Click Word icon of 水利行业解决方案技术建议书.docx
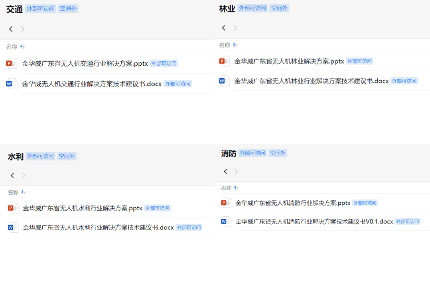430x288 pixels. click(13, 227)
